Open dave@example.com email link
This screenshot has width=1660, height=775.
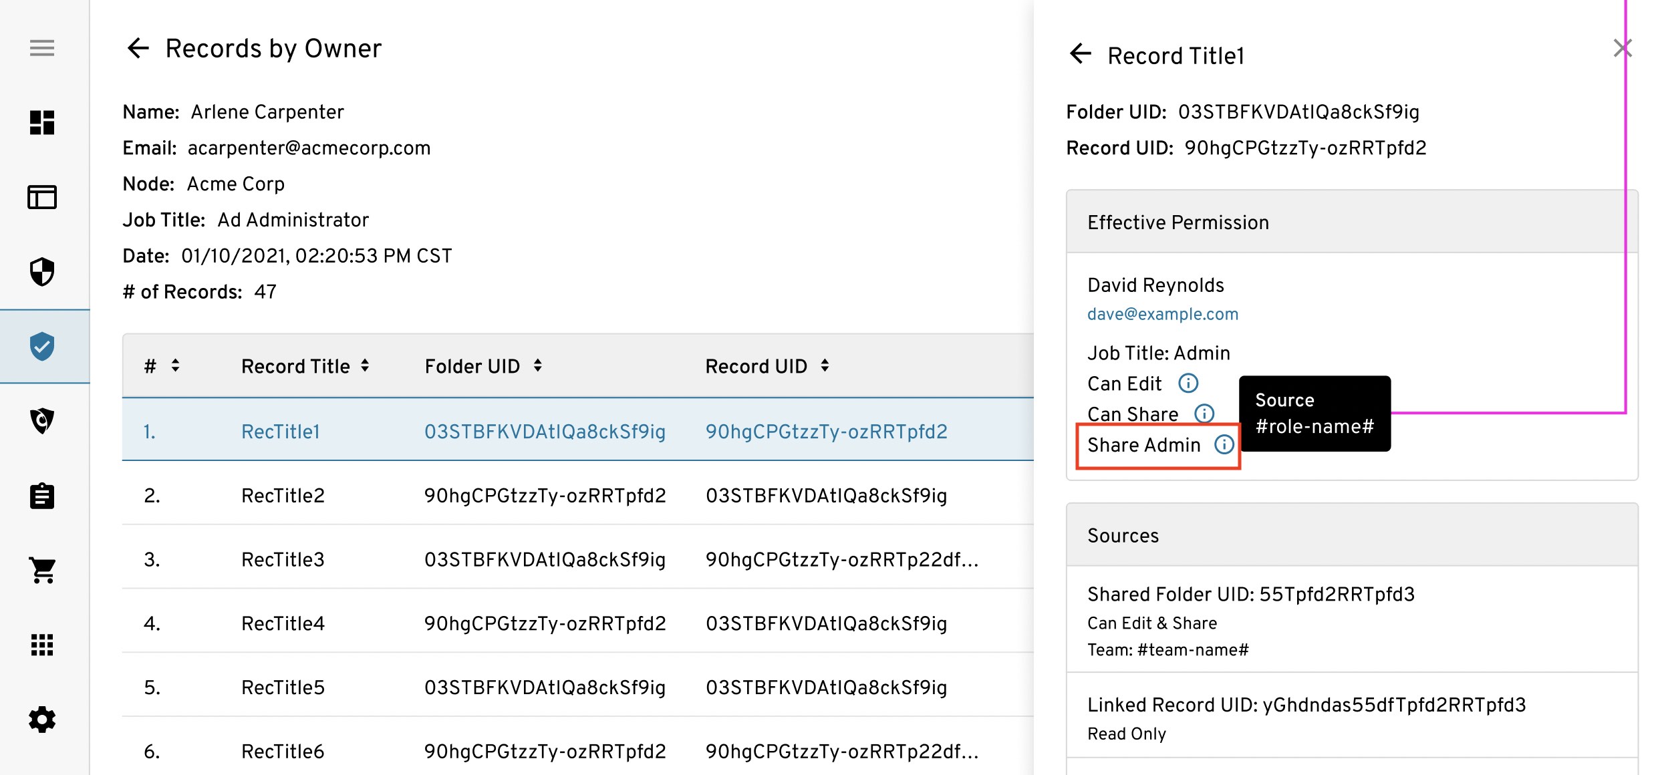pos(1162,314)
